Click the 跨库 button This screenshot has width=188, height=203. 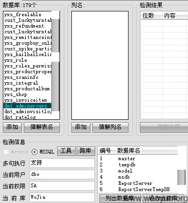(86, 151)
